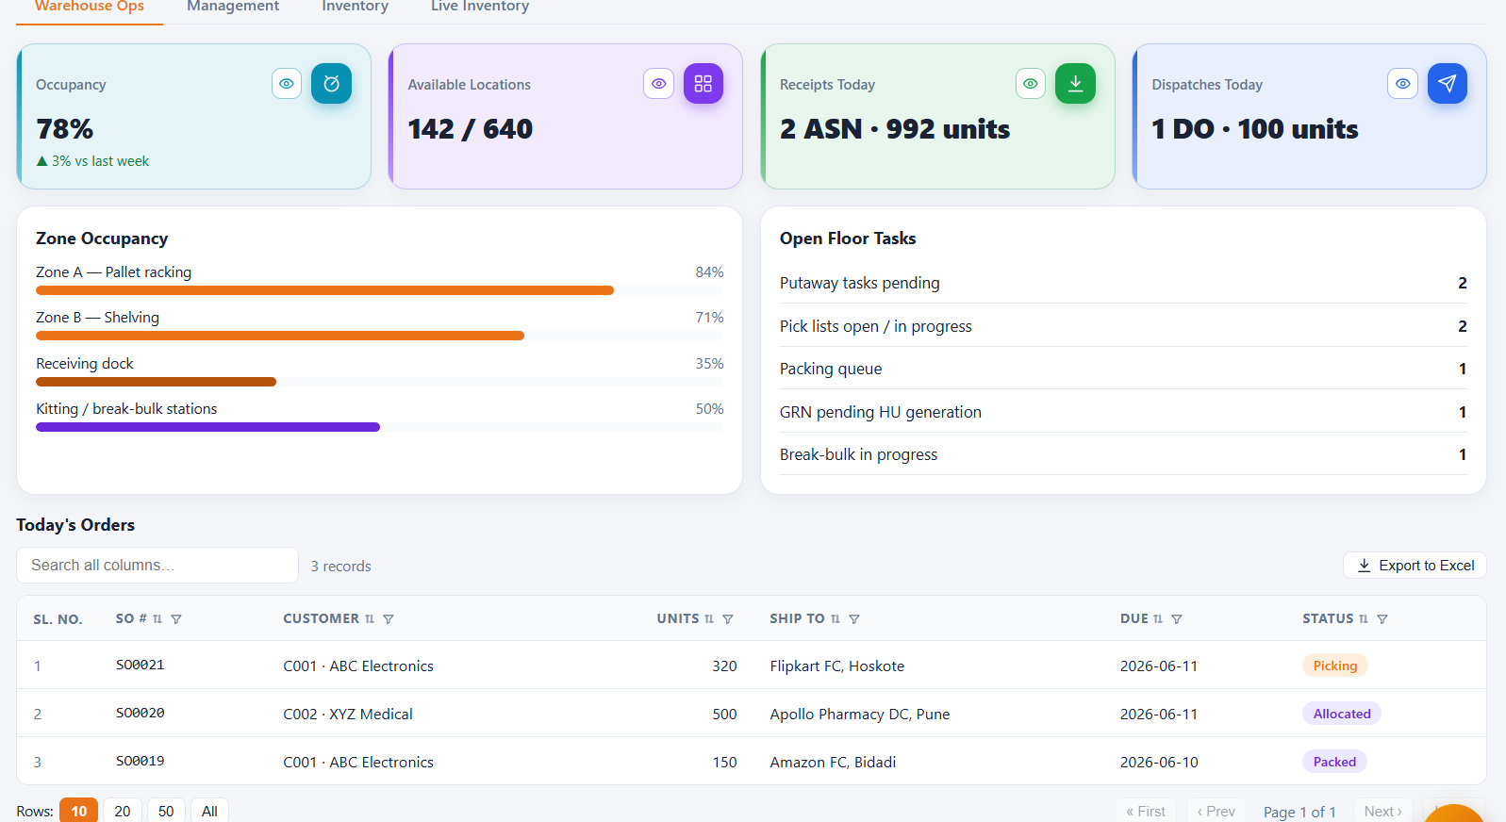
Task: Select order SO0020
Action: pos(141,714)
